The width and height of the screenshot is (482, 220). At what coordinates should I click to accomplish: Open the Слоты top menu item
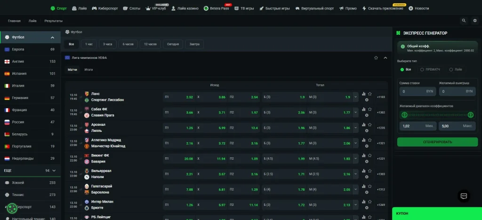point(132,8)
